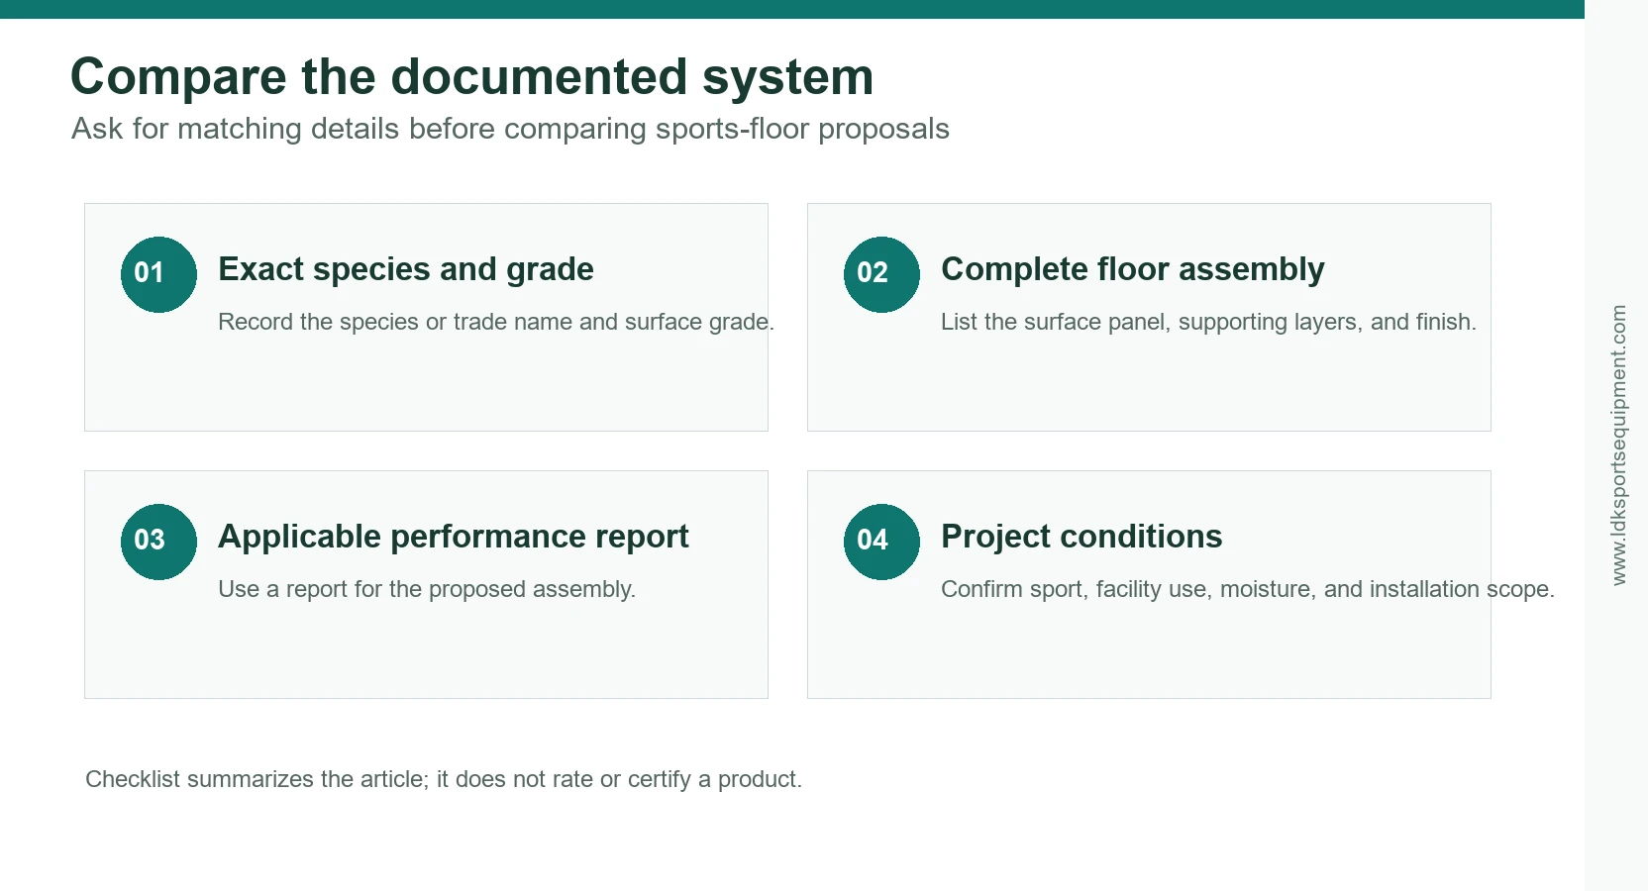Click the 02 numbered circle badge

click(x=881, y=274)
